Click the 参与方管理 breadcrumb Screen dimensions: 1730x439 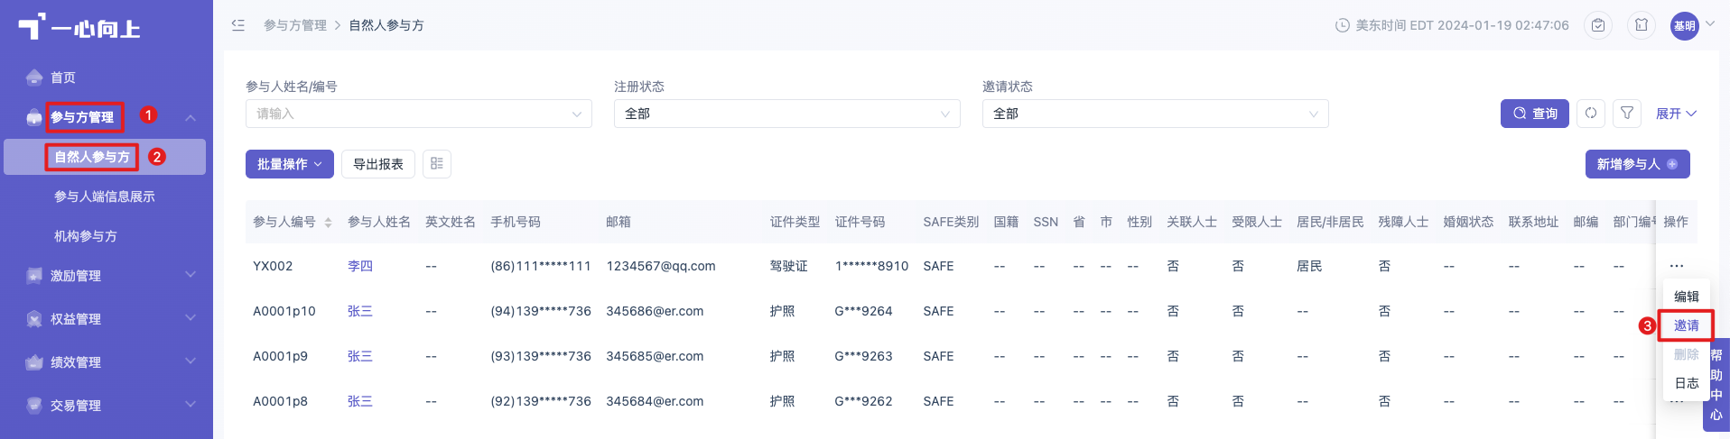[x=295, y=25]
